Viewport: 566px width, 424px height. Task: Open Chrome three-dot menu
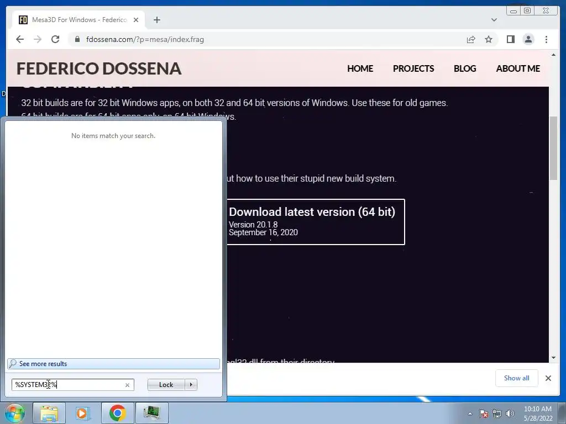[x=546, y=39]
